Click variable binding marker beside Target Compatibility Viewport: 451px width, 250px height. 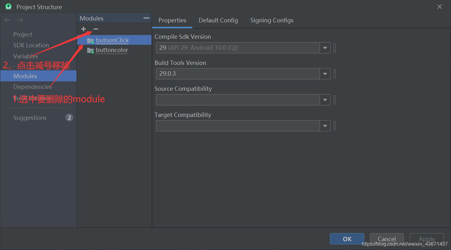335,126
